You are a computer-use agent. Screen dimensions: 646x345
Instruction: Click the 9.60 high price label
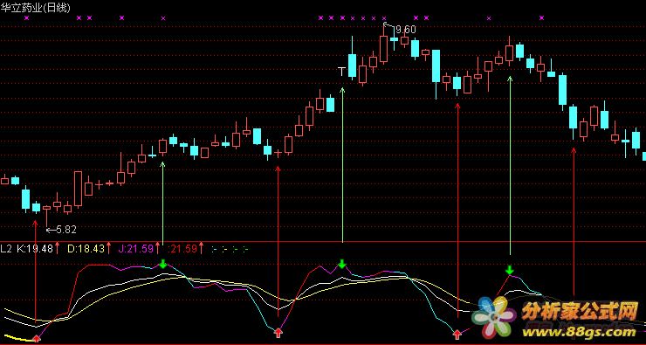[x=405, y=30]
